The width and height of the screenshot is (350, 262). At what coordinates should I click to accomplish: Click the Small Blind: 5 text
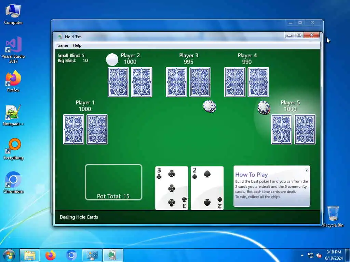[71, 56]
